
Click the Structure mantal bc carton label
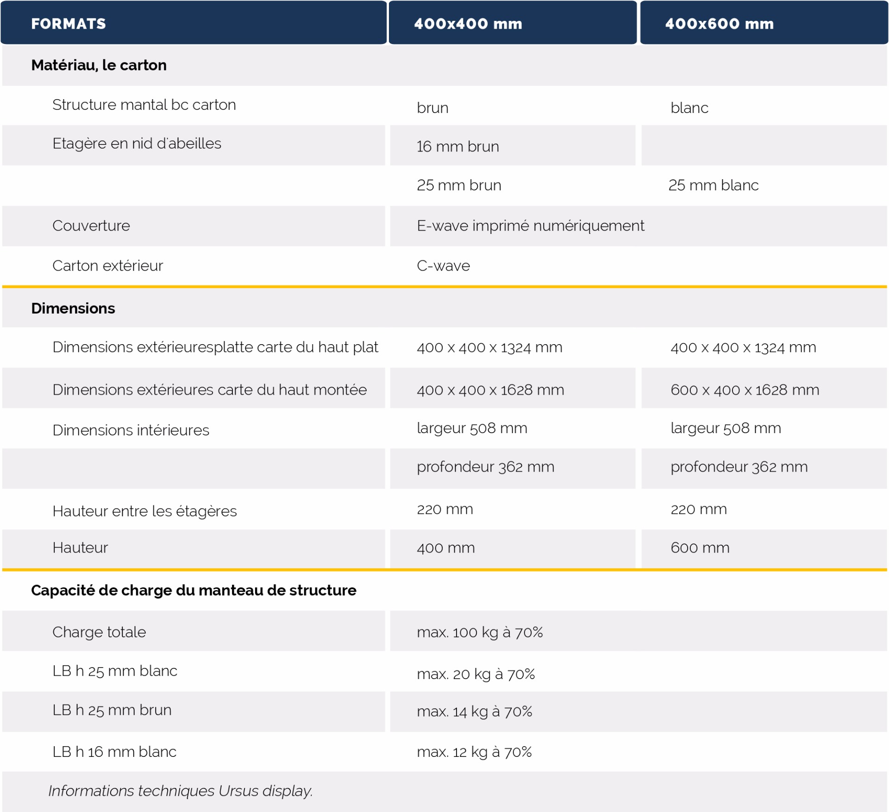[x=144, y=105]
